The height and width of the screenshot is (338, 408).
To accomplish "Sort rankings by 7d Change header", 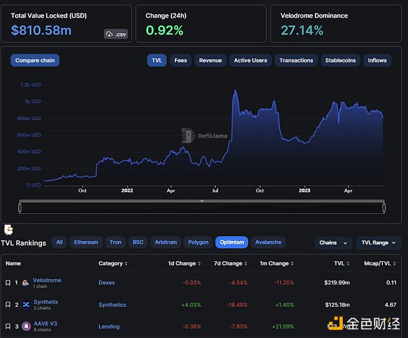I will tap(228, 263).
